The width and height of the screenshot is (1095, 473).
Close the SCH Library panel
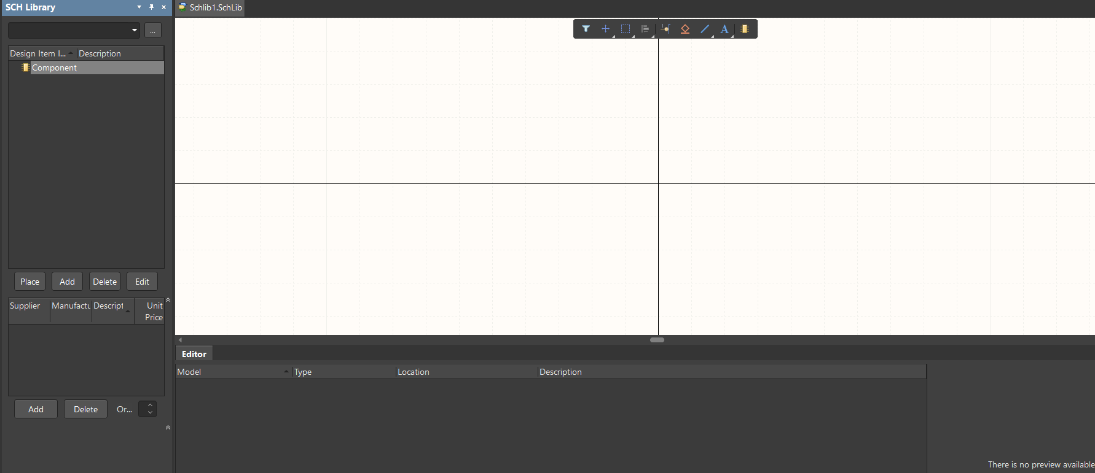(x=163, y=7)
